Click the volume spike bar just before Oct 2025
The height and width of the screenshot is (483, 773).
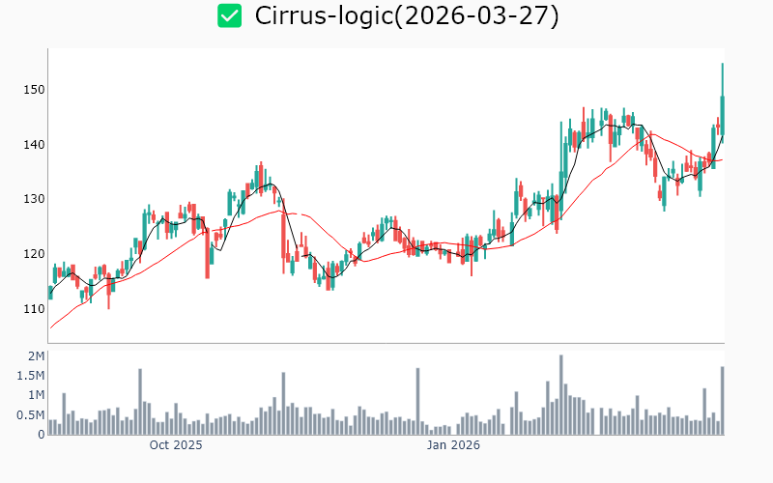click(140, 402)
